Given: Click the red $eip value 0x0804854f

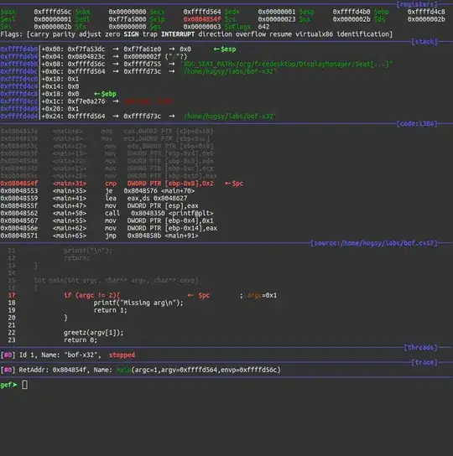Looking at the screenshot, I should point(202,19).
